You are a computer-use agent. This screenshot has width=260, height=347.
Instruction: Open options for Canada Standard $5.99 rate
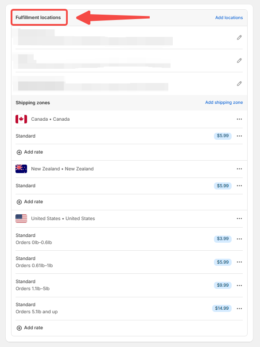point(239,136)
